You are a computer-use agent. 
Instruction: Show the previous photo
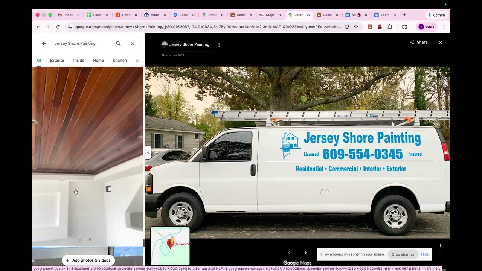click(289, 253)
